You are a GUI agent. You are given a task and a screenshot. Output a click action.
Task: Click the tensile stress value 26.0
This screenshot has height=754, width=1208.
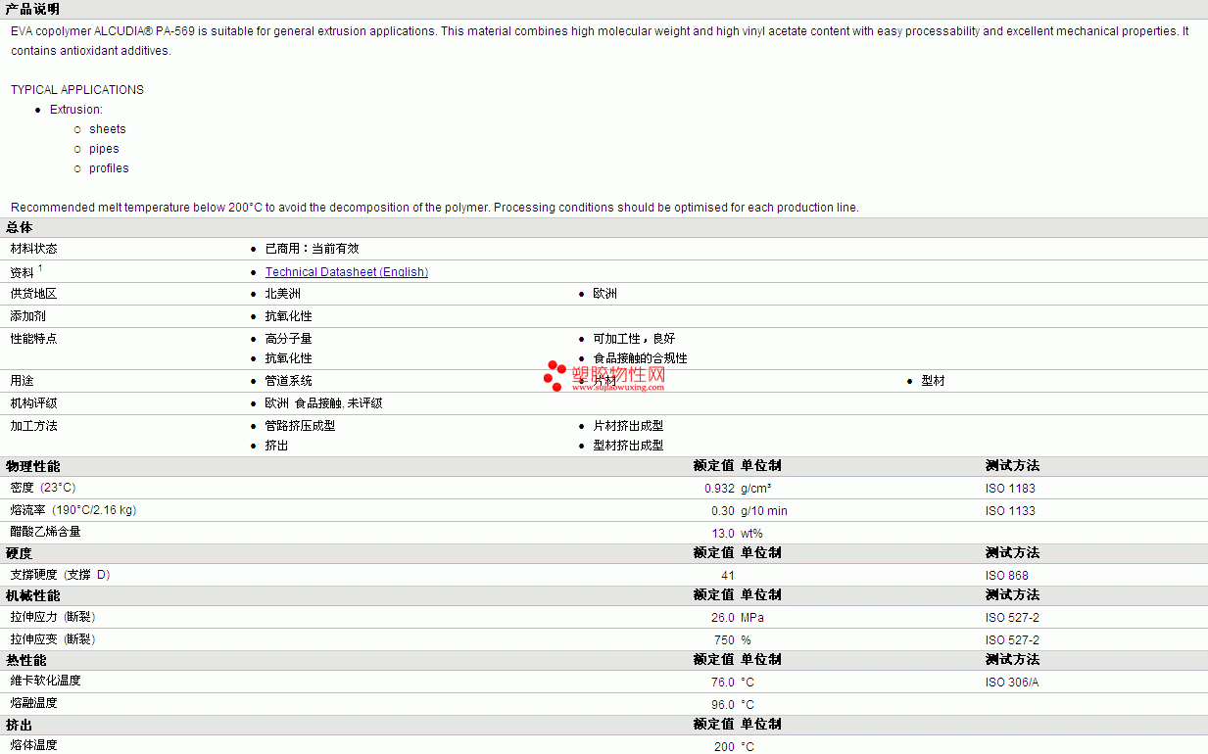tap(723, 617)
